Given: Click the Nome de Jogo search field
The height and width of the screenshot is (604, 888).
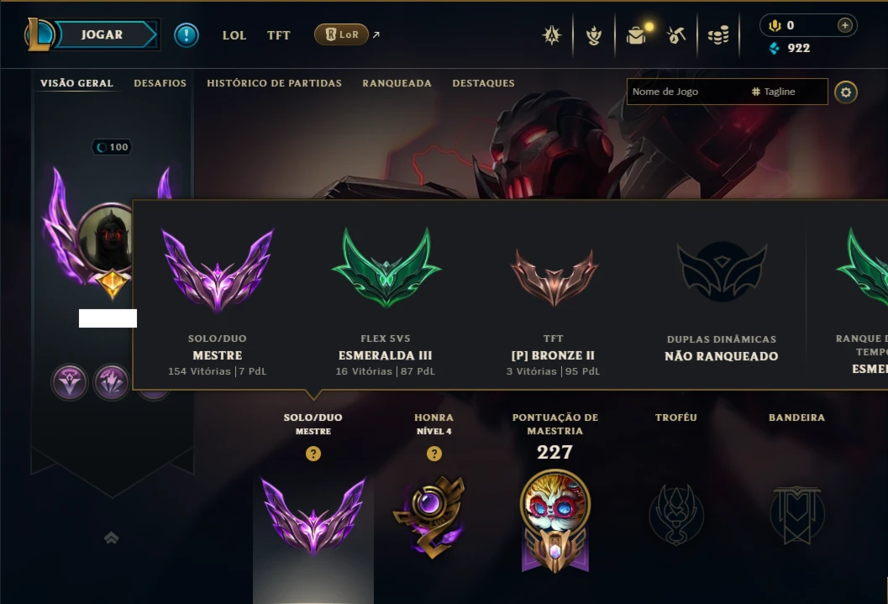Looking at the screenshot, I should pyautogui.click(x=688, y=92).
